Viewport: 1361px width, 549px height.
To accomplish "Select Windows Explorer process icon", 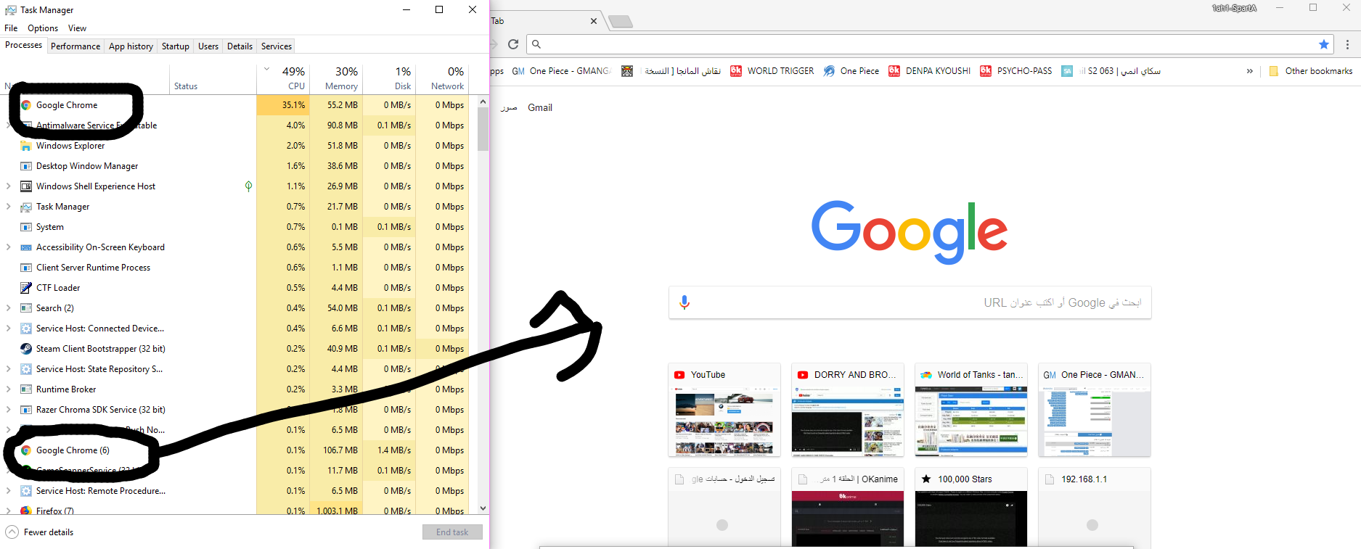I will click(26, 146).
